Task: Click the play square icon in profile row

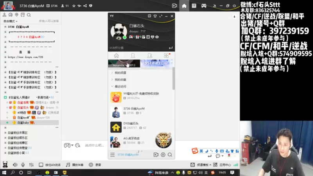Action: point(148,37)
